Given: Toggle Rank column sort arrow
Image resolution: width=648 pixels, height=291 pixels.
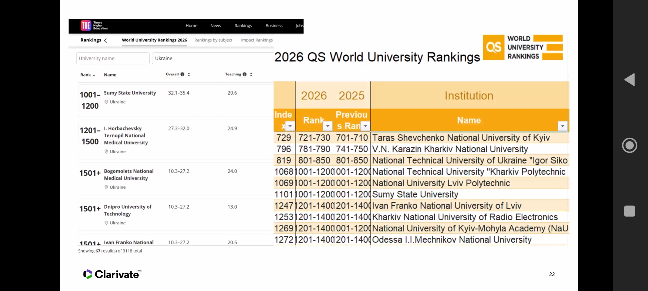Looking at the screenshot, I should coord(94,75).
